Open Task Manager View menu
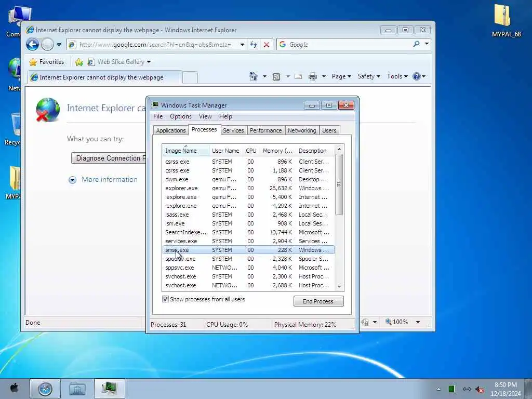The width and height of the screenshot is (532, 399). click(x=205, y=116)
